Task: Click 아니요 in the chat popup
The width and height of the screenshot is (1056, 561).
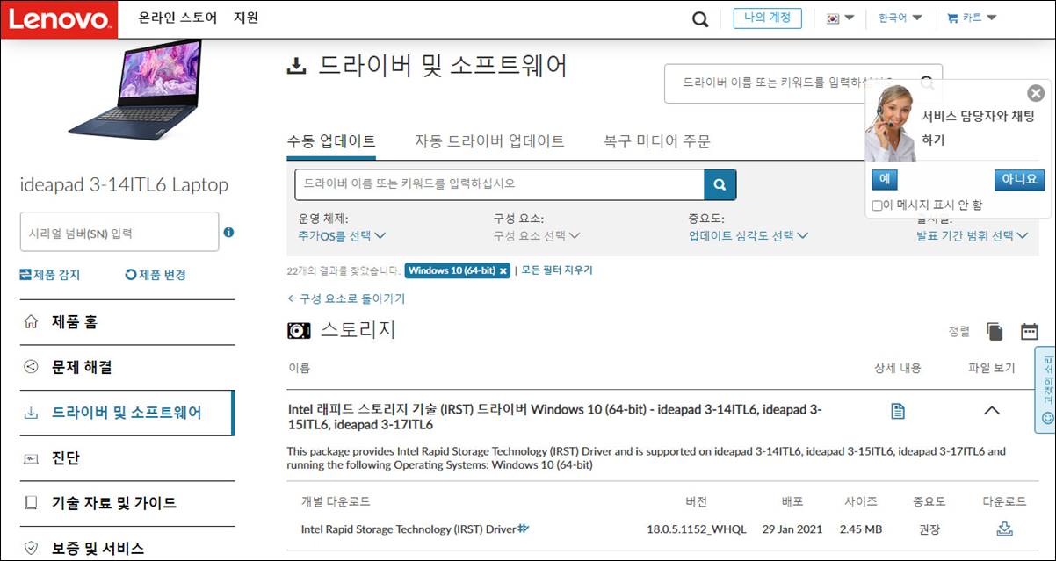Action: click(x=1020, y=179)
